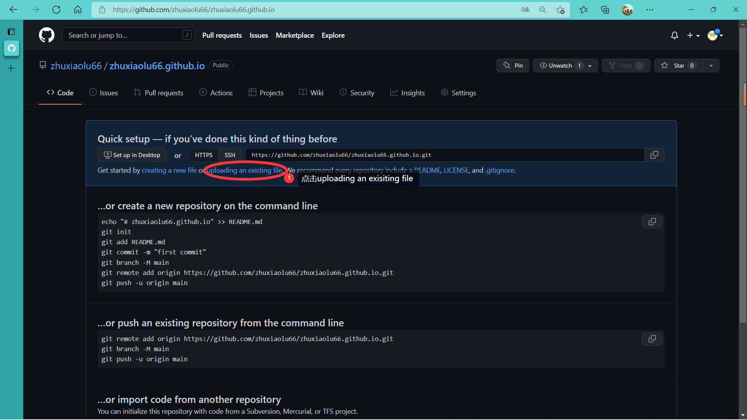This screenshot has width=747, height=420.
Task: Click Pull requests in top navigation
Action: tap(222, 35)
